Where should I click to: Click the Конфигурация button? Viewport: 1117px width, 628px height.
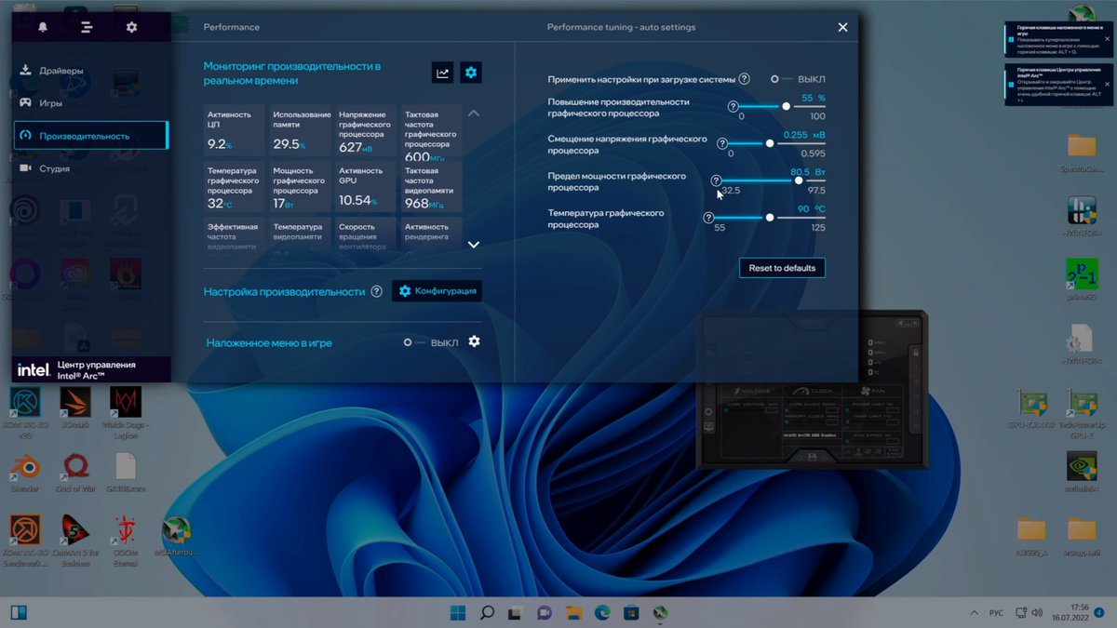(x=437, y=291)
